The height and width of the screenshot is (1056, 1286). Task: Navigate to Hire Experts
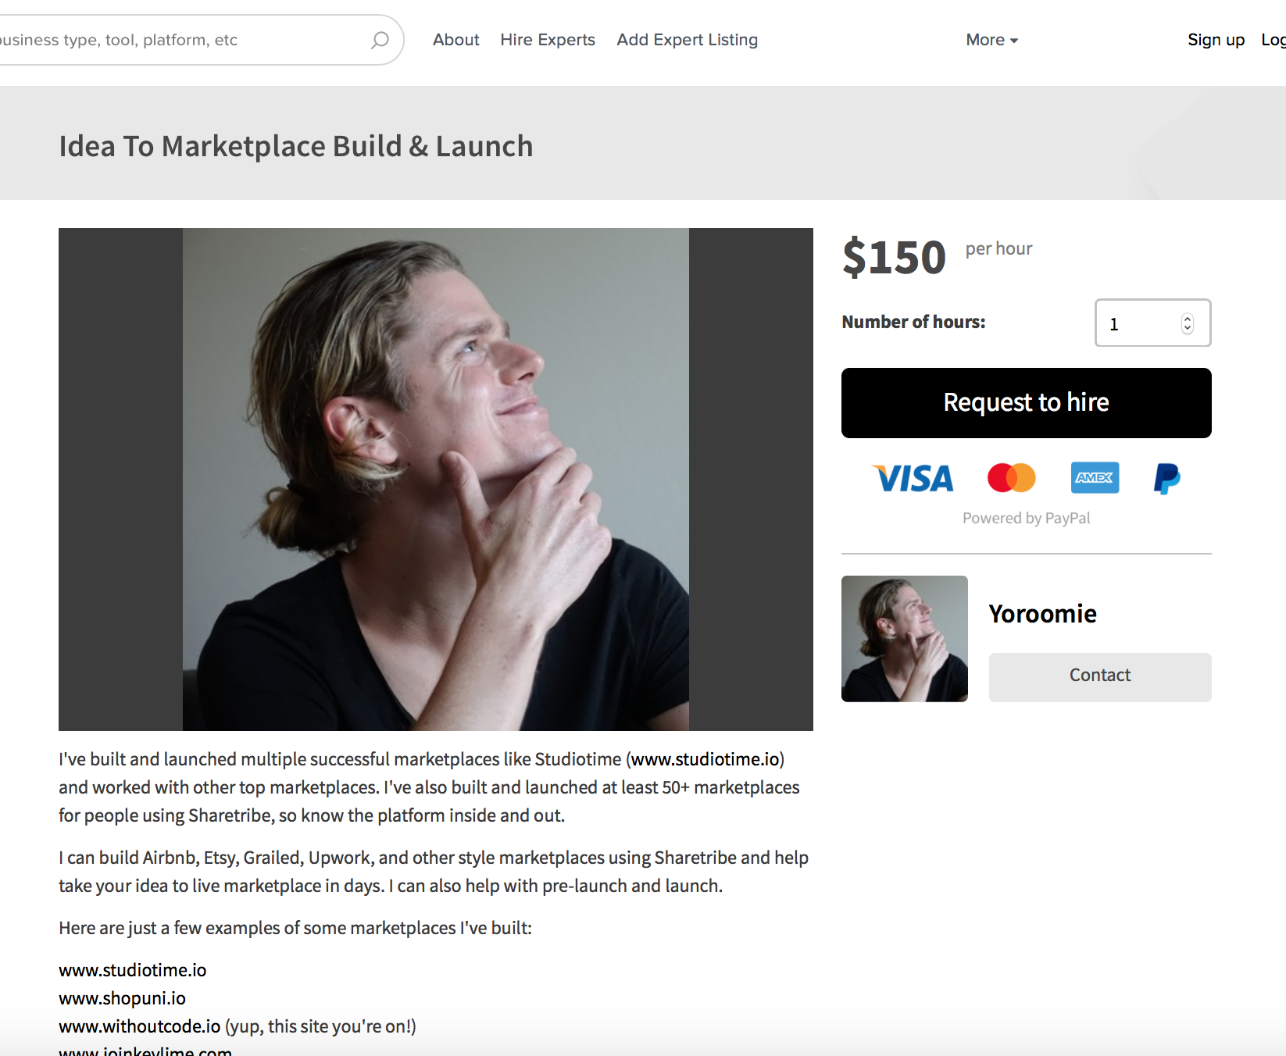point(548,39)
